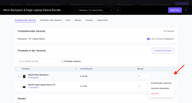The image size is (192, 103).
Task: Close the bundle editor with X
Action: [x=186, y=10]
